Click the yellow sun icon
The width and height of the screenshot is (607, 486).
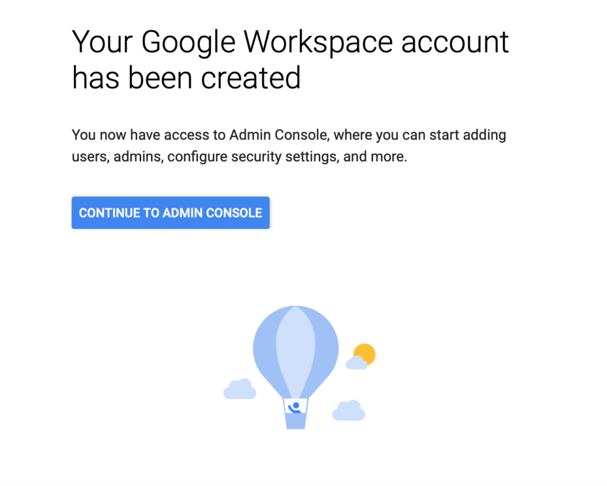pos(365,354)
